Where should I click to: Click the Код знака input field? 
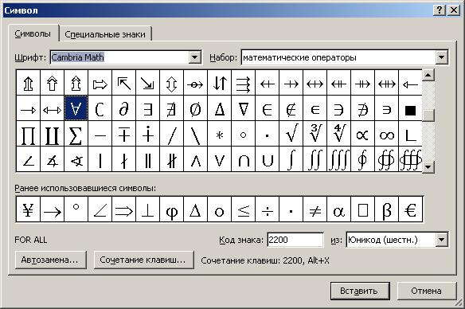[x=295, y=240]
